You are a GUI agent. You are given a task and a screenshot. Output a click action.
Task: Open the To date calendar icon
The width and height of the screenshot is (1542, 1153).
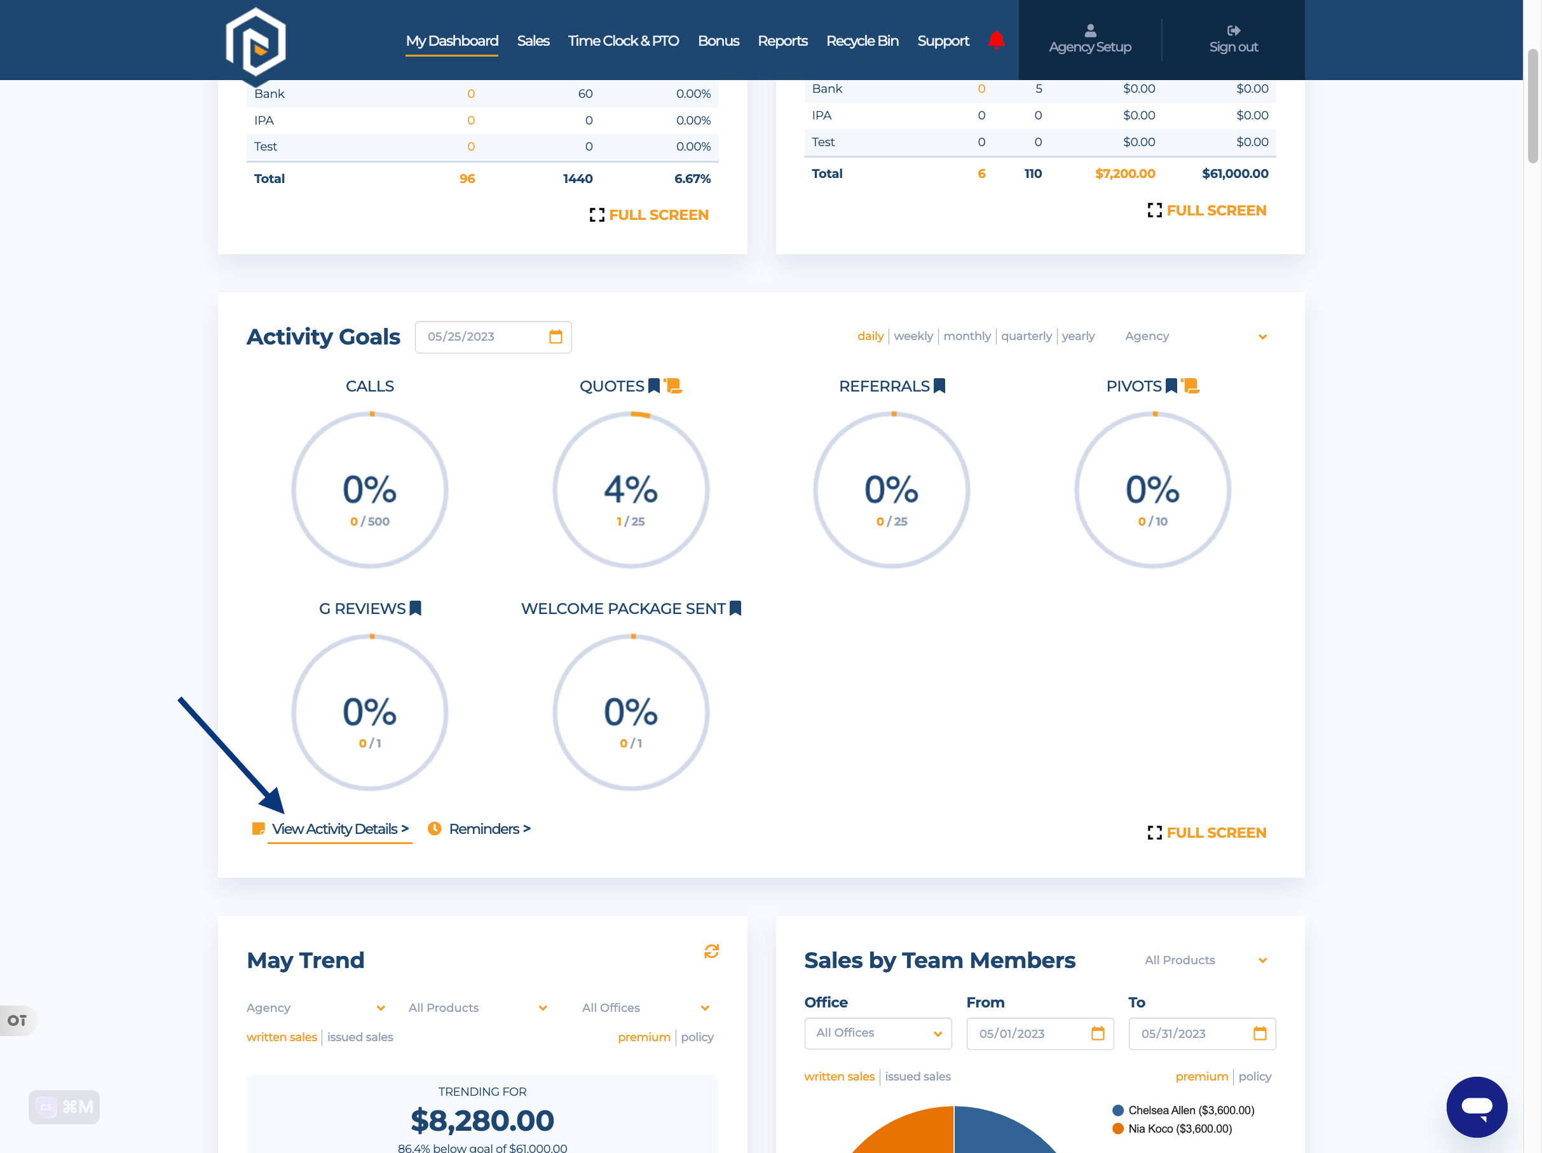tap(1260, 1033)
